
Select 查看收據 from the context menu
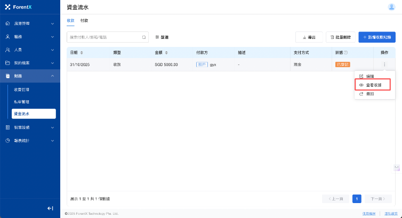pyautogui.click(x=373, y=85)
